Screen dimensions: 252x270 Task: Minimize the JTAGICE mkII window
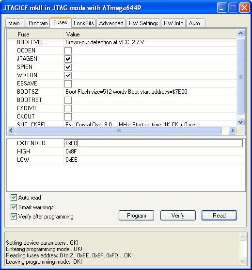(x=222, y=8)
